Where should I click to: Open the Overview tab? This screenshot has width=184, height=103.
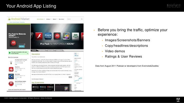(34, 50)
